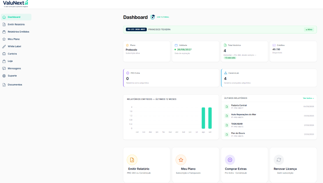Screen dimensions: 323x183
Task: Click the CenárioLab flask icon
Action: coord(226,73)
